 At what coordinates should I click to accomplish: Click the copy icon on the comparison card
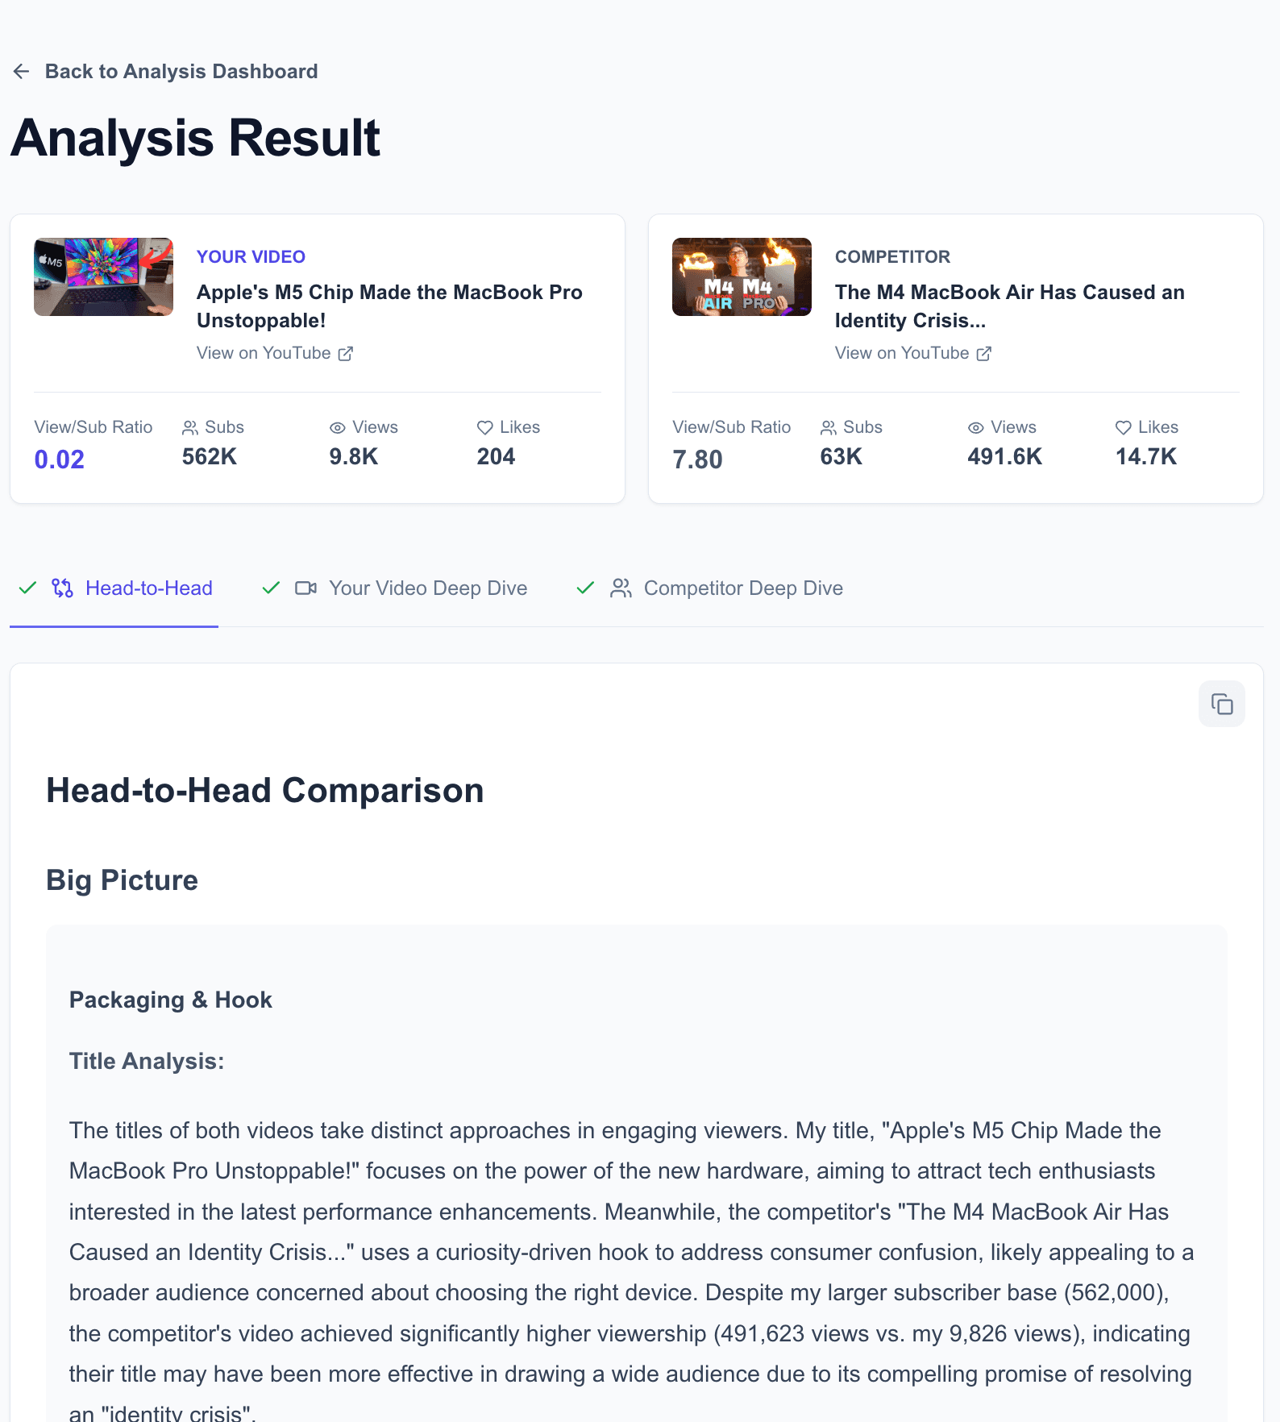pos(1222,704)
